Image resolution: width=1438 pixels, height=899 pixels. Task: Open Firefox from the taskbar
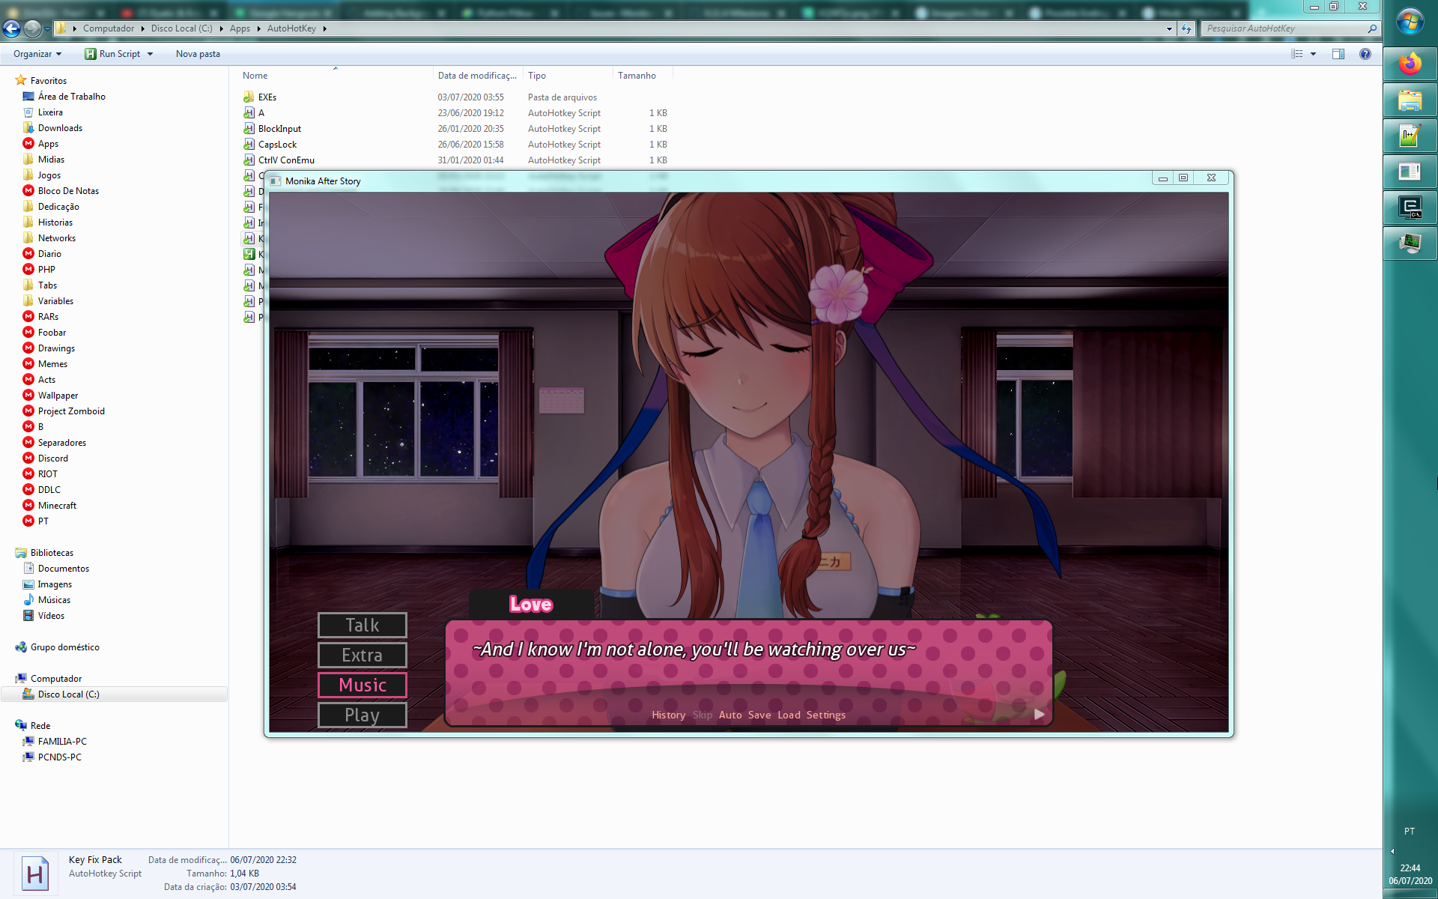[x=1410, y=64]
